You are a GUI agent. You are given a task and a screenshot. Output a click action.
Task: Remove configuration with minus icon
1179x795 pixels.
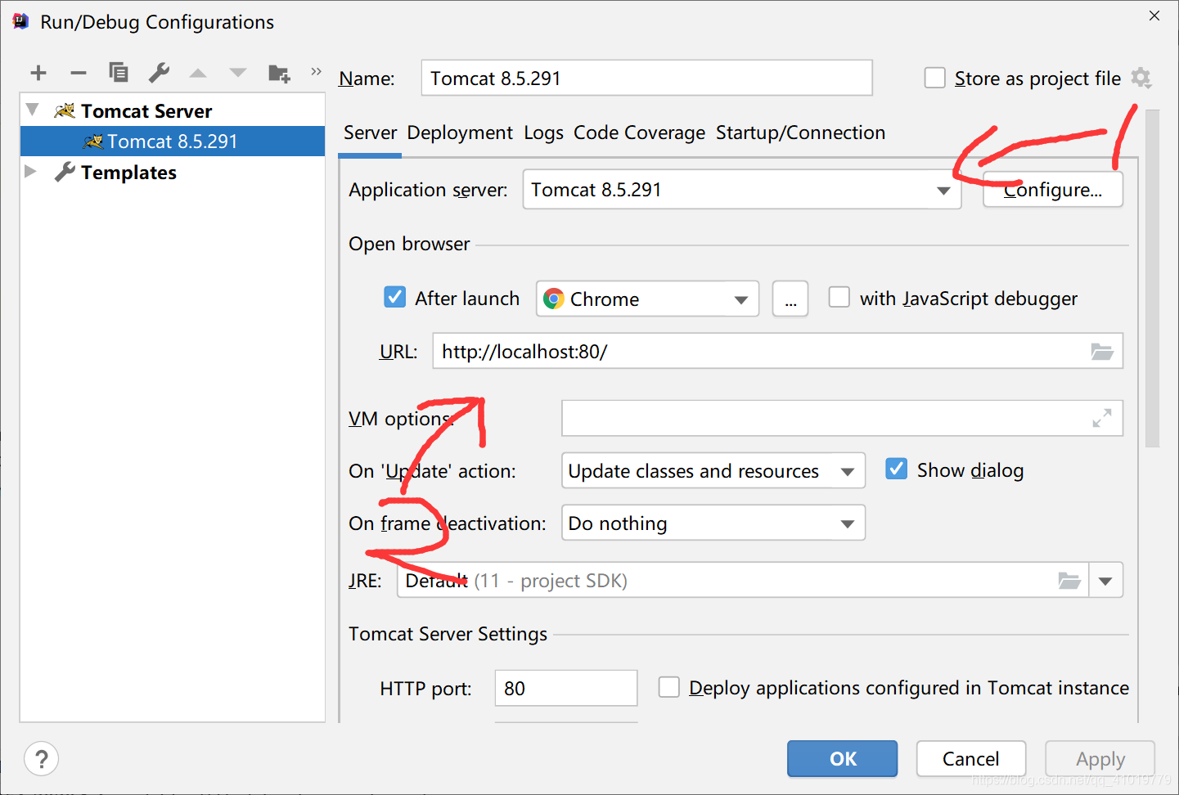pos(79,73)
